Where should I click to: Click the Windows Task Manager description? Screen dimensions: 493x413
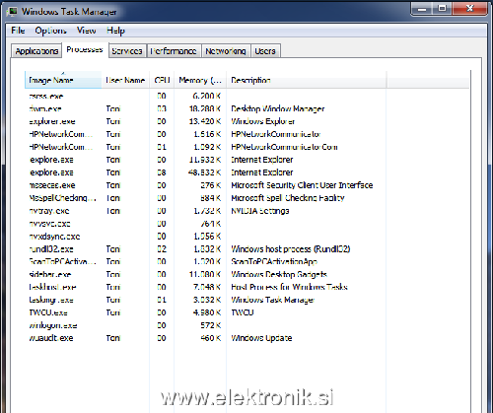(273, 300)
